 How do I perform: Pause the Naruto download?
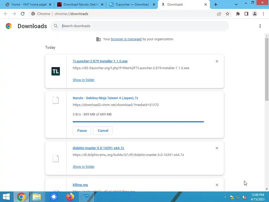pyautogui.click(x=82, y=131)
